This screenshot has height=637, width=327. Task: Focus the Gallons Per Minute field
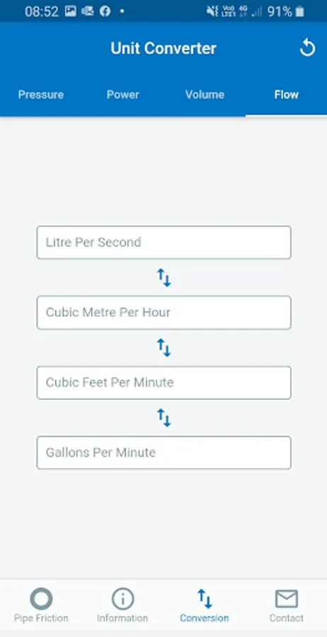[x=163, y=452]
